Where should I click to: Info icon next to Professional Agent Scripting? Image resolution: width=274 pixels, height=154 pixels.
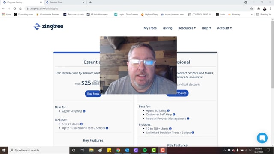[x=168, y=110]
